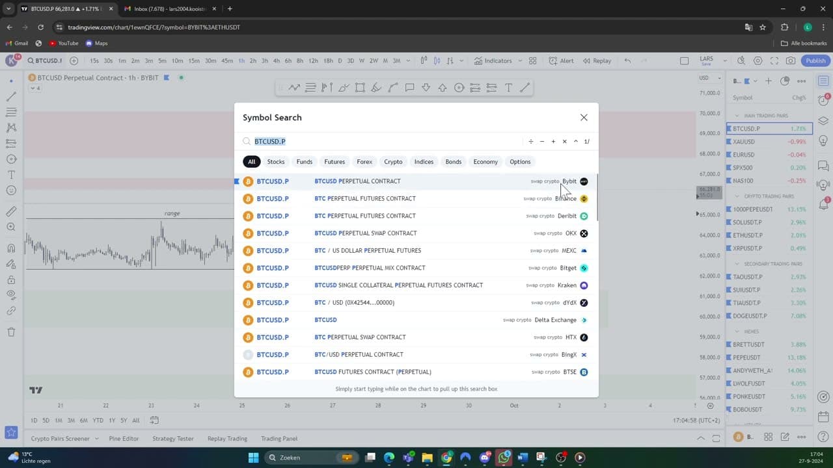Choose the Kraken BTCUSD.P result

click(x=415, y=285)
